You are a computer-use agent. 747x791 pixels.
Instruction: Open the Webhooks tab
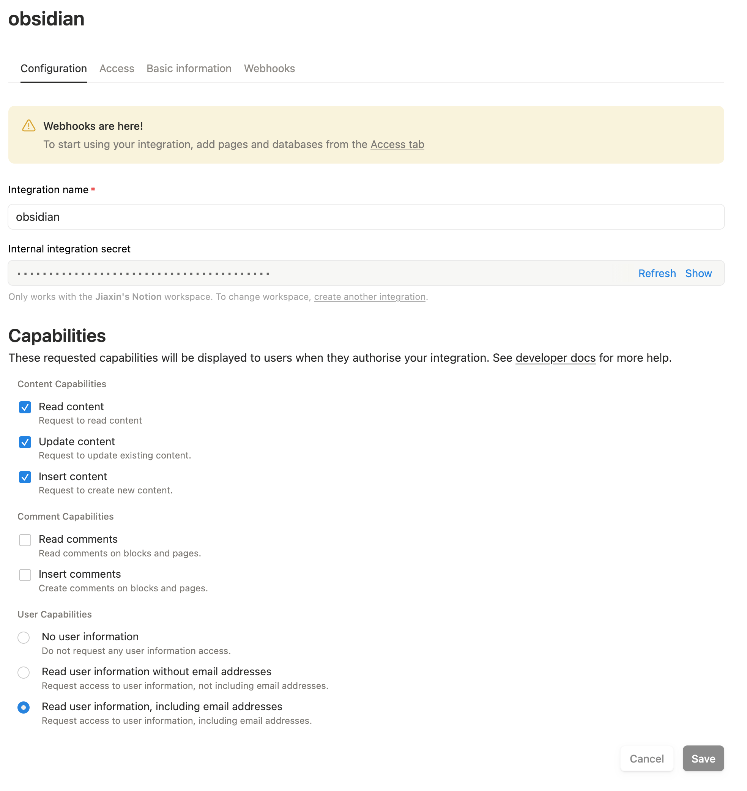[269, 68]
